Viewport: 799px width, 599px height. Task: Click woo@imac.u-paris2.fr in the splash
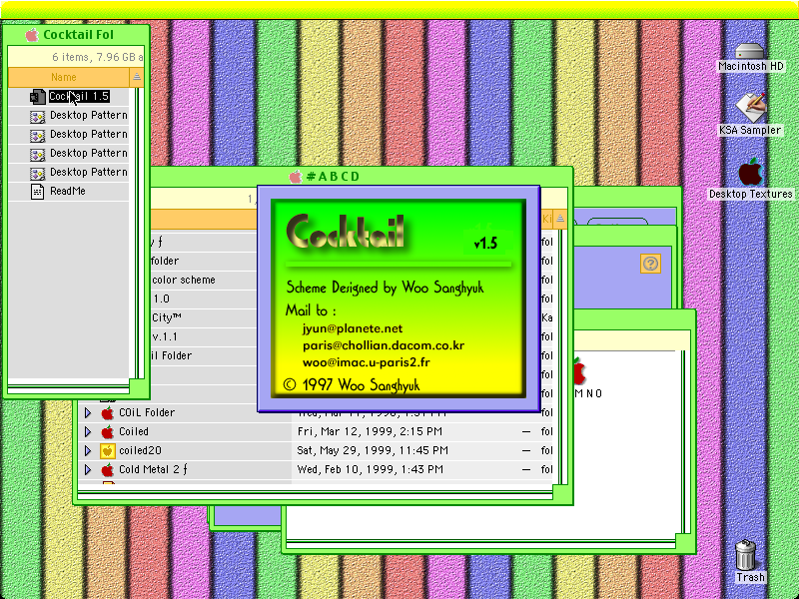366,362
